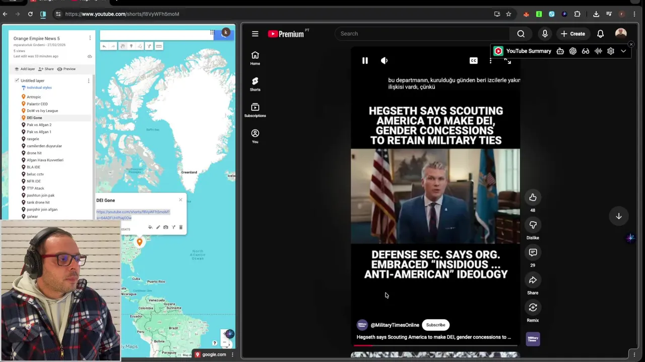
Task: Open YouTube Summary settings gear
Action: click(611, 51)
